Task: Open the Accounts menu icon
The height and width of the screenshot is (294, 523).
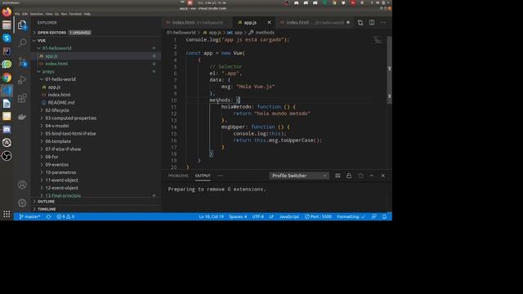Action: pos(22,185)
